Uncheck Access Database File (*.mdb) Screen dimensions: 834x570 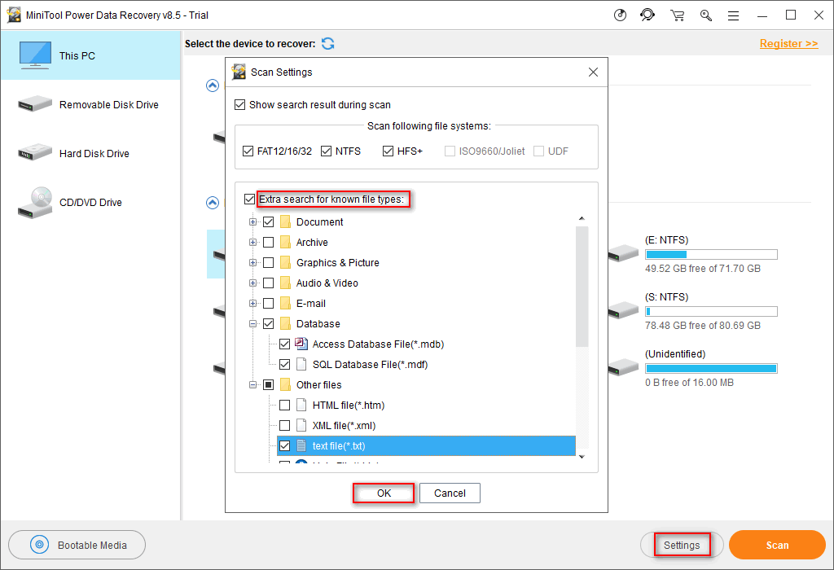tap(284, 344)
